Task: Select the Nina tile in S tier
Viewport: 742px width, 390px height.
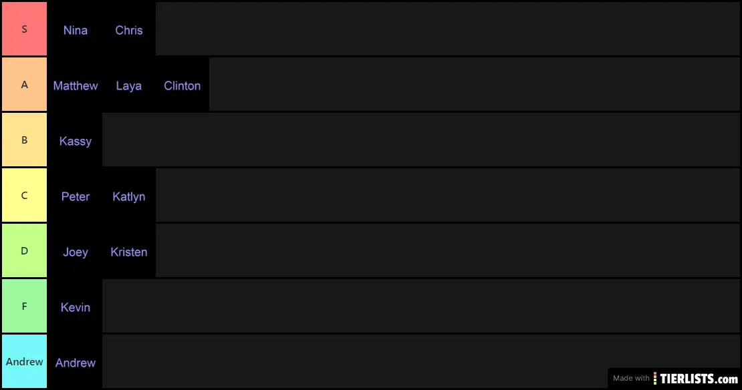Action: (76, 29)
